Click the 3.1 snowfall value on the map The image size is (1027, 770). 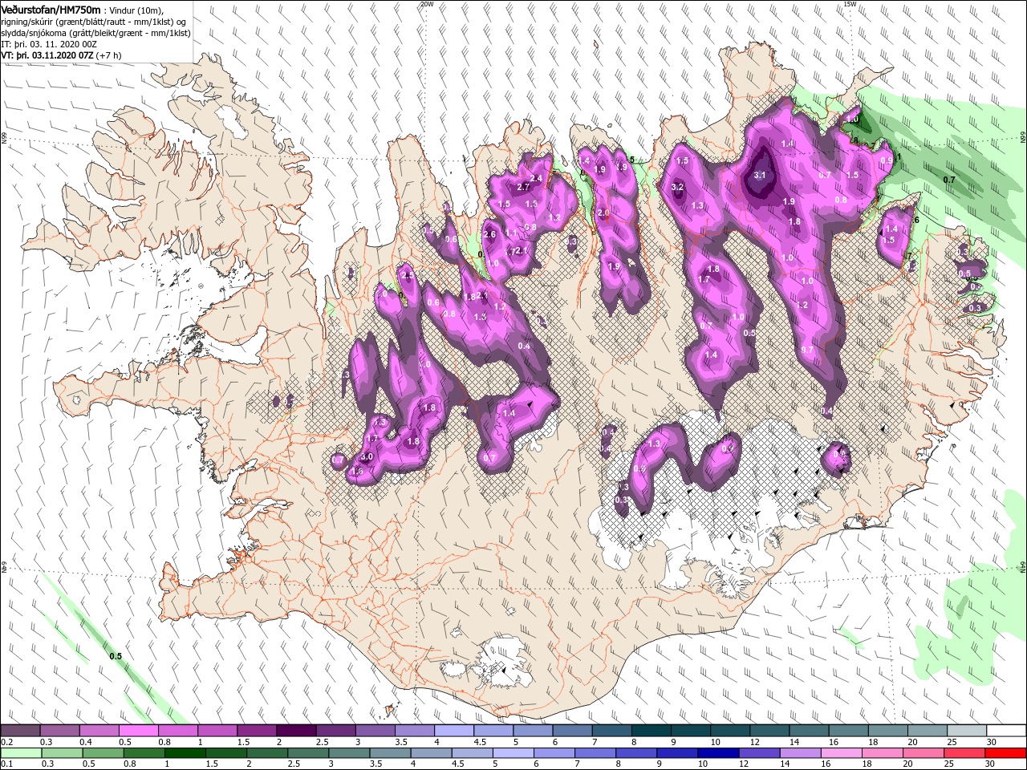click(761, 176)
